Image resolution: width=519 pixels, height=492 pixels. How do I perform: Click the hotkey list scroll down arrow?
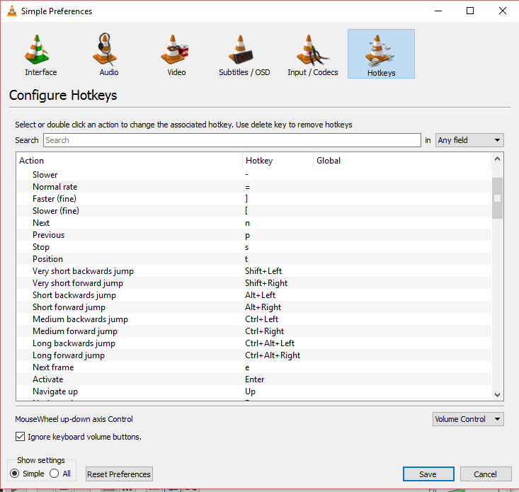point(497,394)
